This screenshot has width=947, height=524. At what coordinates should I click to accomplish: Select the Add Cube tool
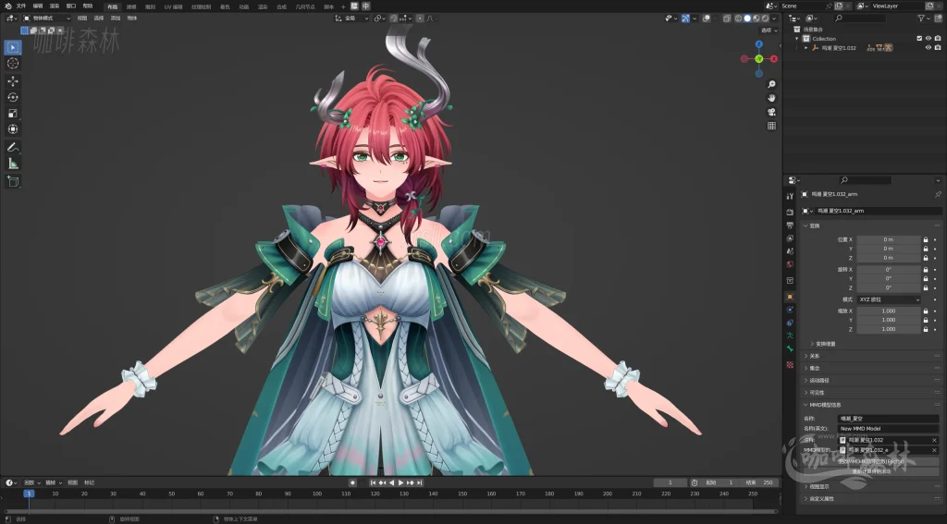[13, 182]
